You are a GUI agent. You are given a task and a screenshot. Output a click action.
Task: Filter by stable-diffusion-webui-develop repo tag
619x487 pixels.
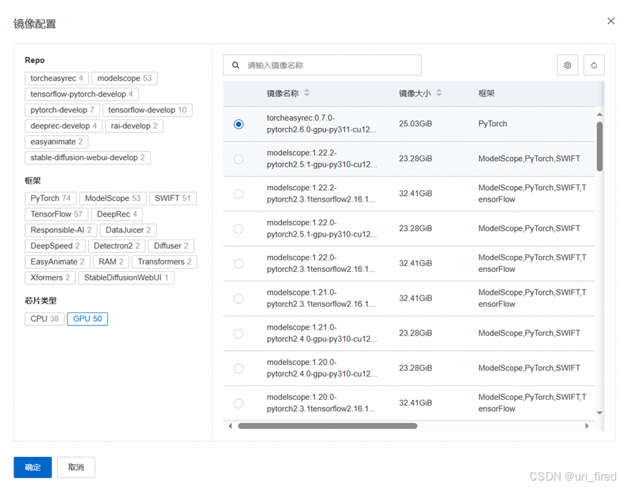coord(87,157)
